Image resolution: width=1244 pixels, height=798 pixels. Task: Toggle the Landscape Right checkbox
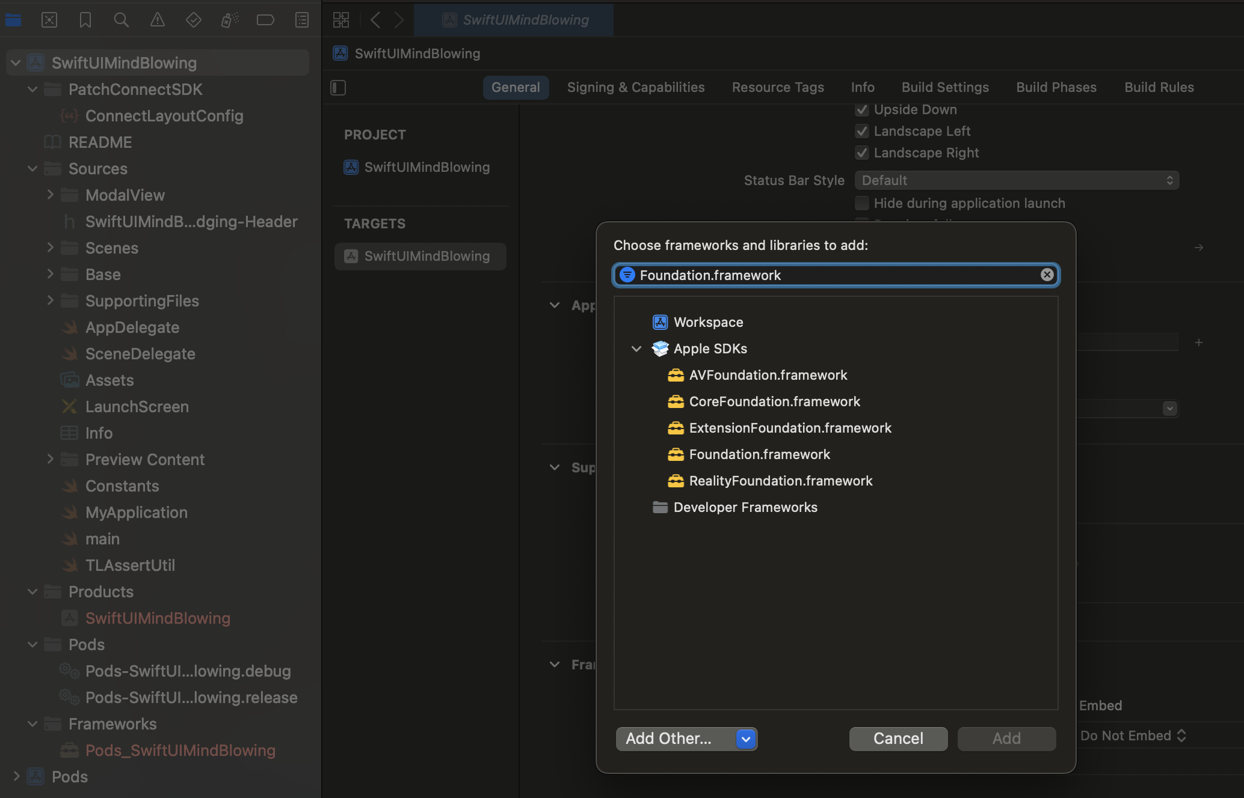(862, 153)
